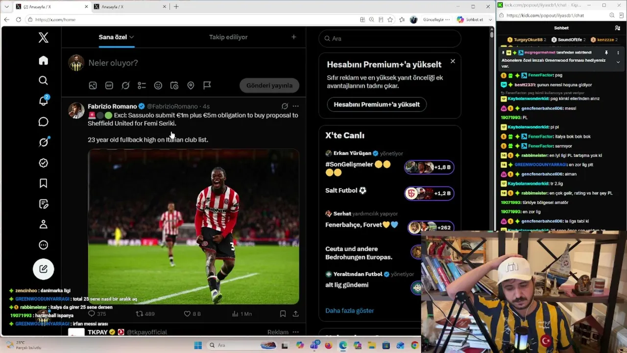This screenshot has height=353, width=627.
Task: Add an image to the new post
Action: 93,85
